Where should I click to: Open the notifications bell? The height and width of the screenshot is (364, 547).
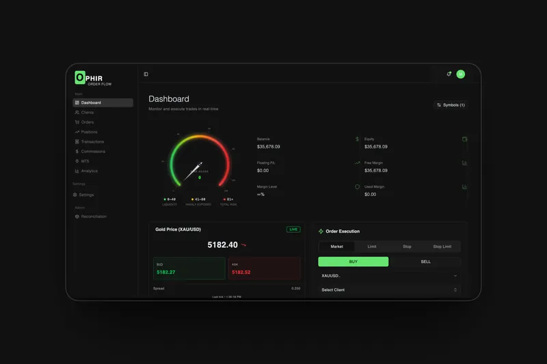click(449, 74)
